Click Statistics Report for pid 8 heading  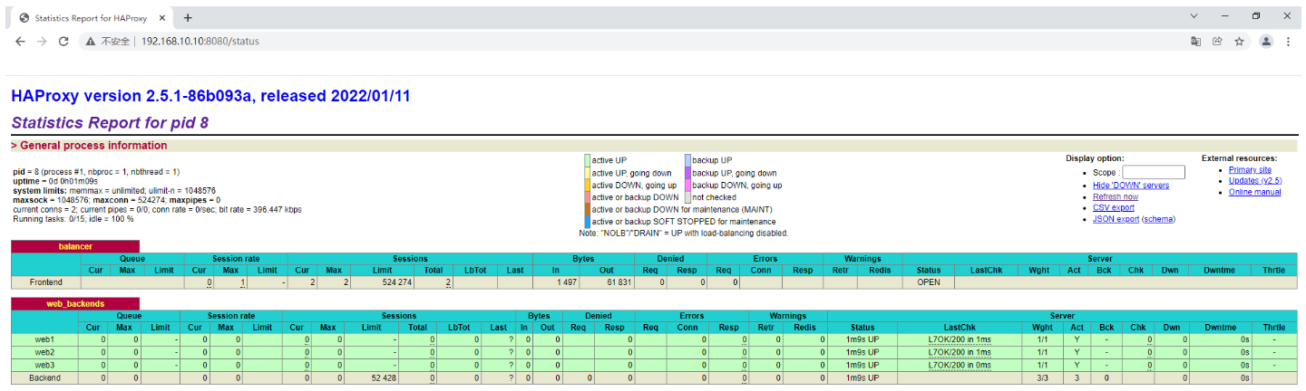coord(111,123)
